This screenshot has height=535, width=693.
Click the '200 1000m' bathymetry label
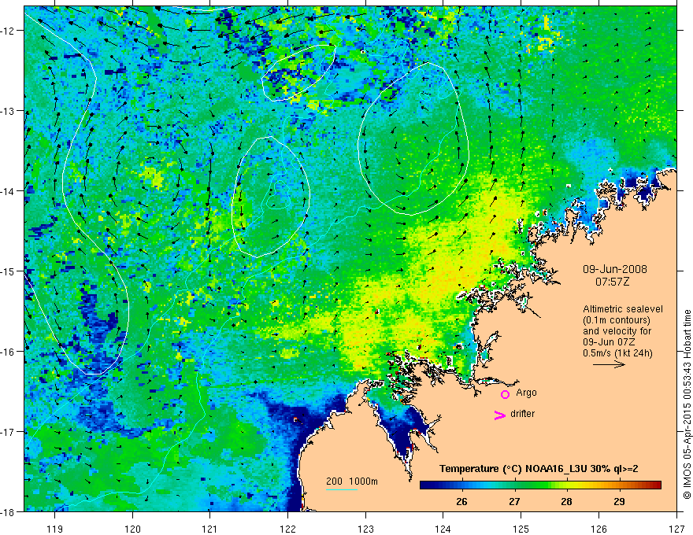click(352, 481)
